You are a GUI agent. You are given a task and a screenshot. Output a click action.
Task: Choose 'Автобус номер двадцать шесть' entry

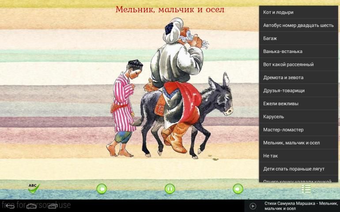(298, 25)
